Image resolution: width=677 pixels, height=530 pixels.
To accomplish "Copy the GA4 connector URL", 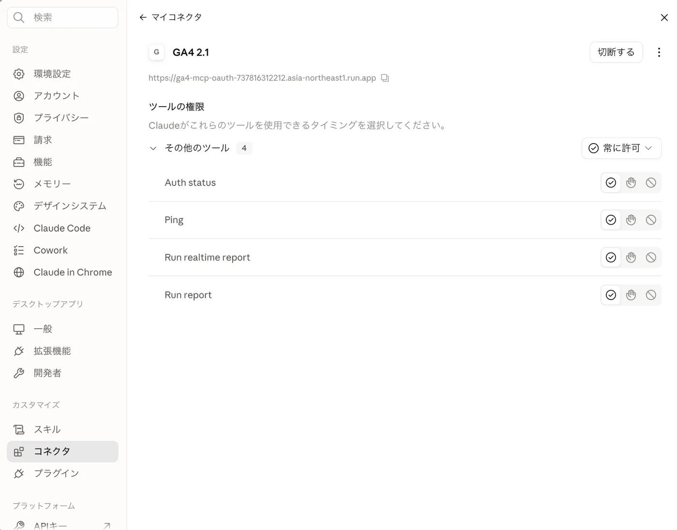I will click(385, 78).
